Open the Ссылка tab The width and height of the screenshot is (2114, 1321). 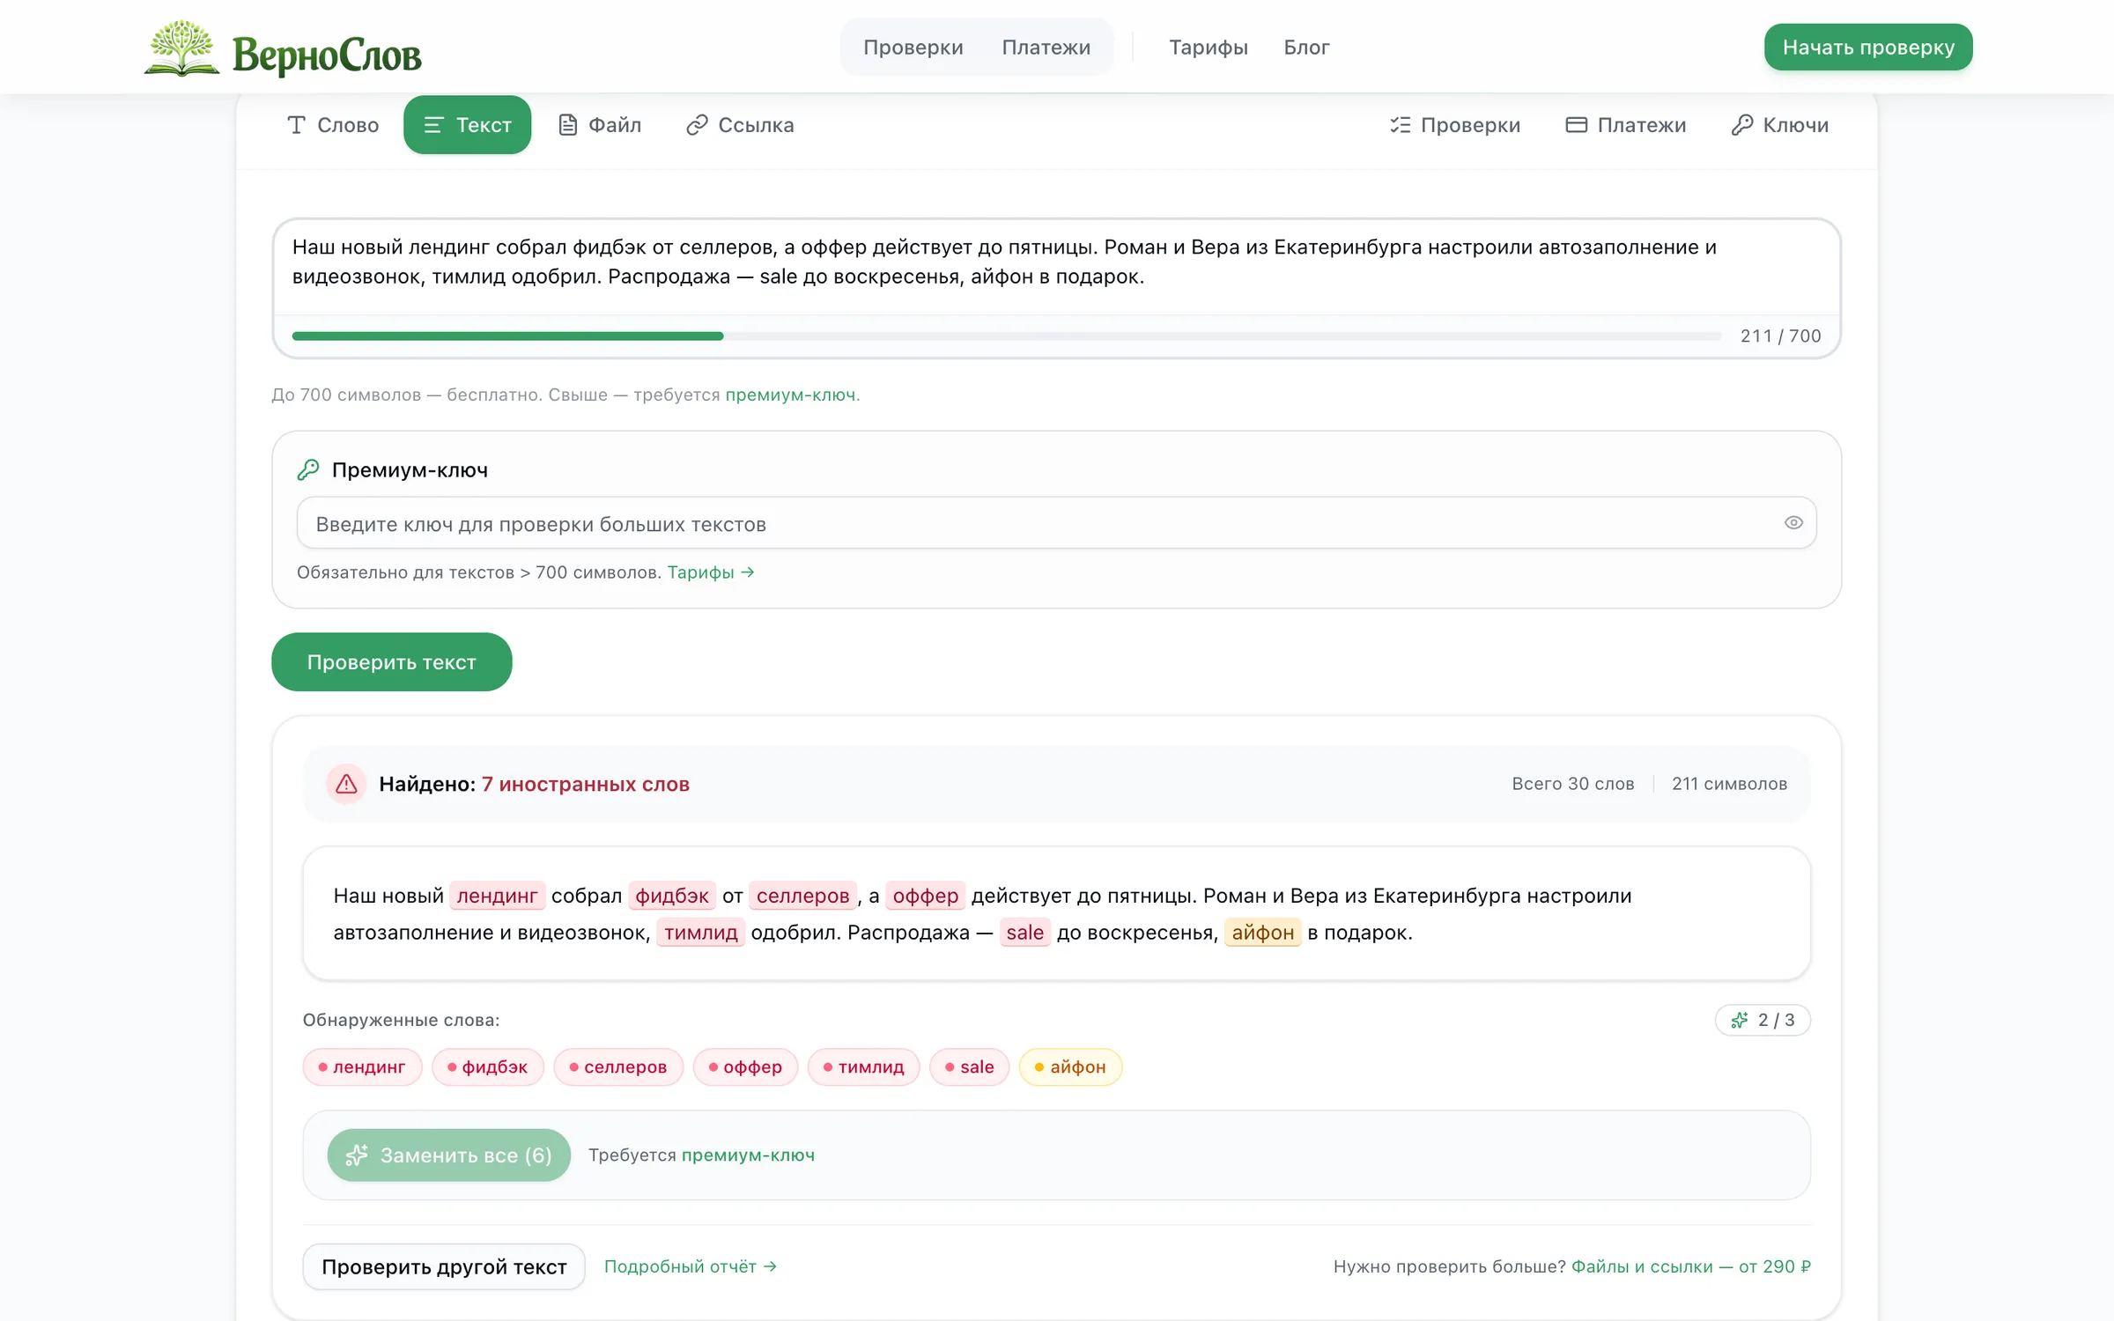pyautogui.click(x=740, y=125)
